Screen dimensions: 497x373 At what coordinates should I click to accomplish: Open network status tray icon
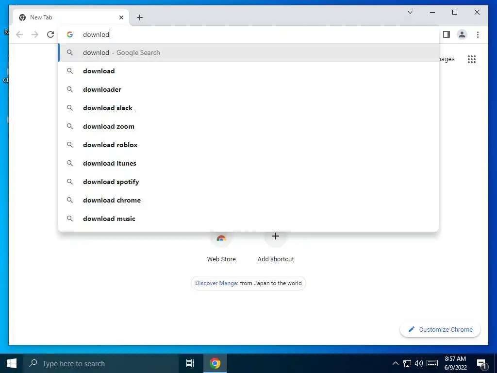point(407,363)
